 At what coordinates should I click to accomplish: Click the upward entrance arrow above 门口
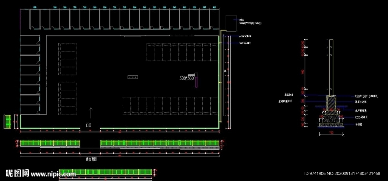91,112
